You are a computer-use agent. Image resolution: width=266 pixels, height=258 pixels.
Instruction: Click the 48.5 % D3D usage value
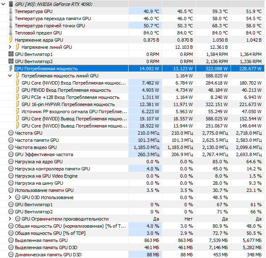coord(220,197)
